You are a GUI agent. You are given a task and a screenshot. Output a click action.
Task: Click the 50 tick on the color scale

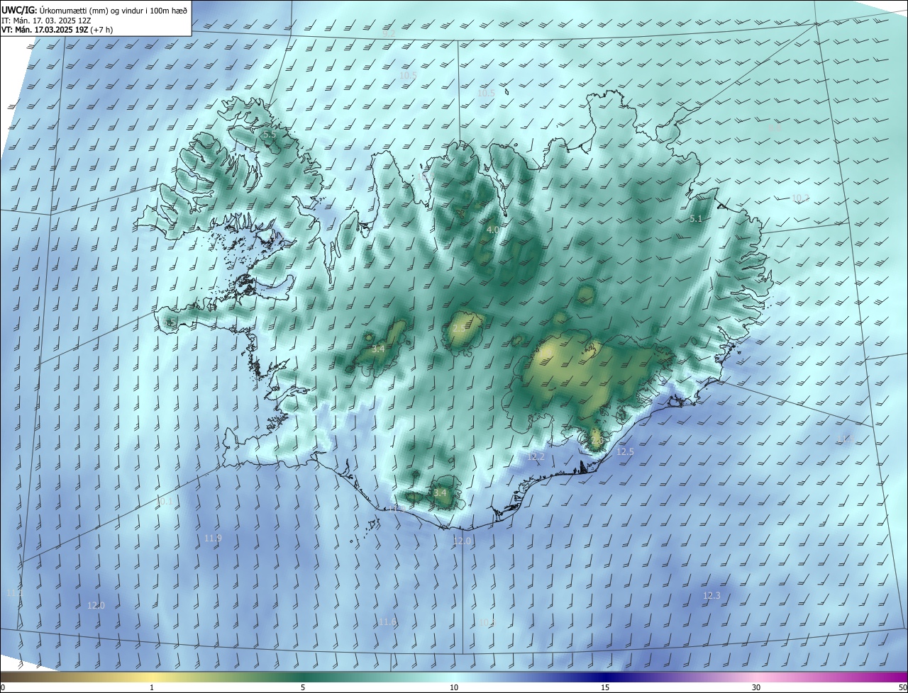[902, 687]
